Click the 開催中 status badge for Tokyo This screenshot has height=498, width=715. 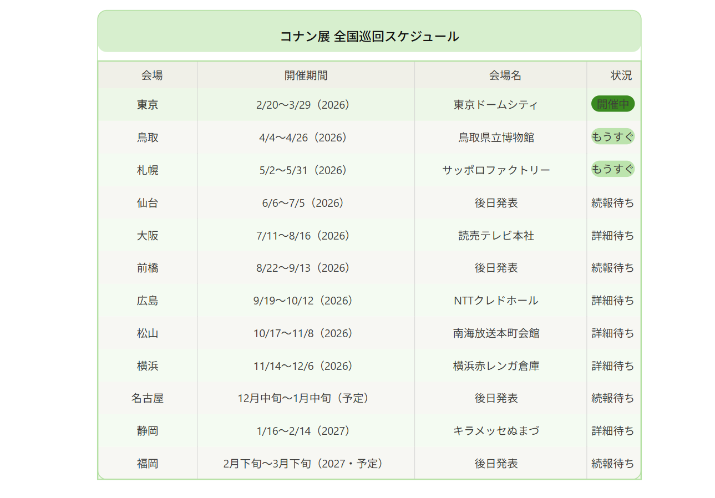click(x=612, y=104)
